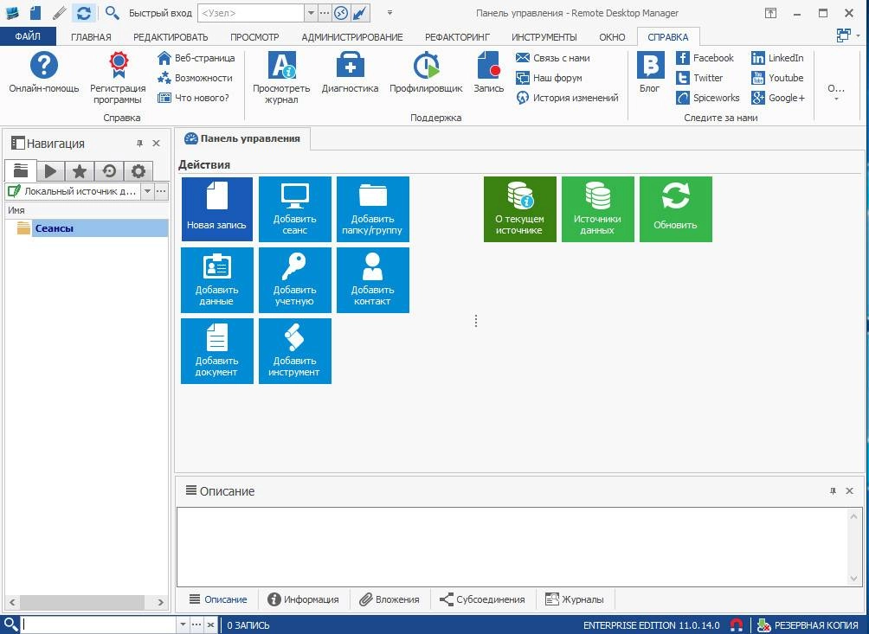Click the Описание text area
The height and width of the screenshot is (634, 869).
tap(512, 547)
